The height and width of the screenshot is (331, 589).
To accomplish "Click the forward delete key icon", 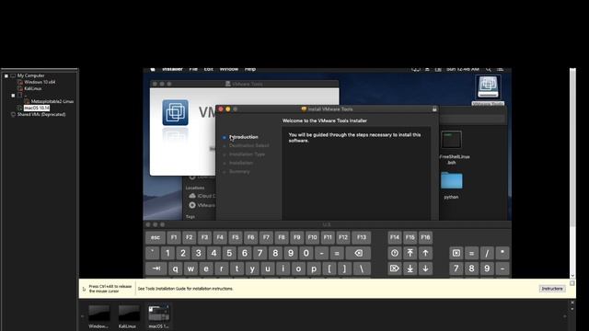I will (x=395, y=268).
